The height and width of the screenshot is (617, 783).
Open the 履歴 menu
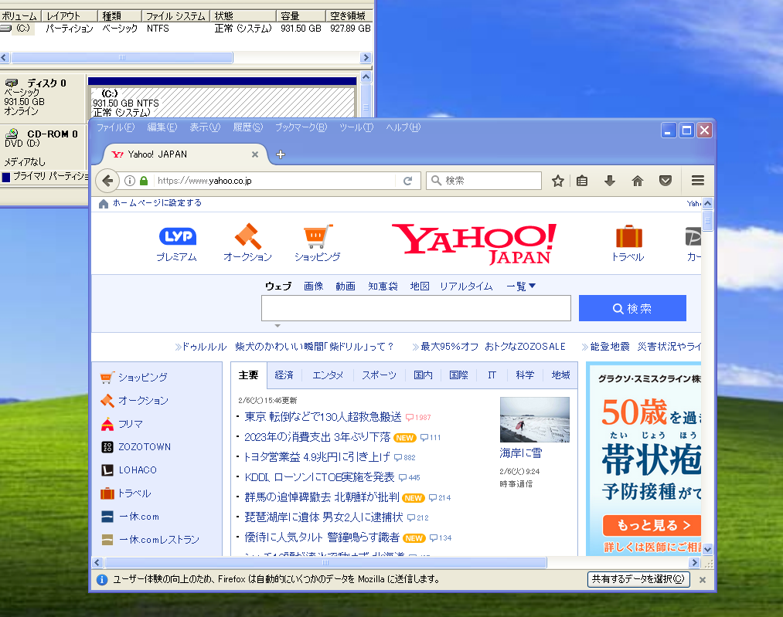coord(247,127)
